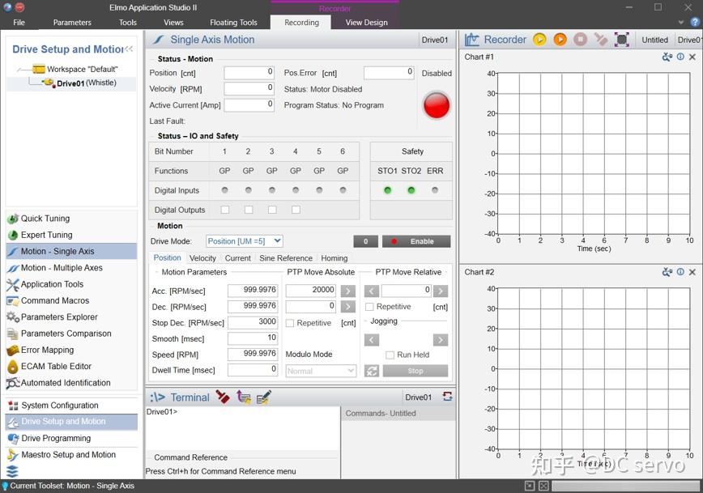The width and height of the screenshot is (703, 493).
Task: Stop the recorder with stop icon
Action: 580,40
